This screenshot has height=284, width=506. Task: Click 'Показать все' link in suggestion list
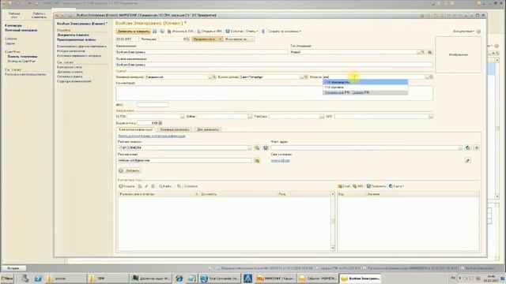pyautogui.click(x=334, y=92)
